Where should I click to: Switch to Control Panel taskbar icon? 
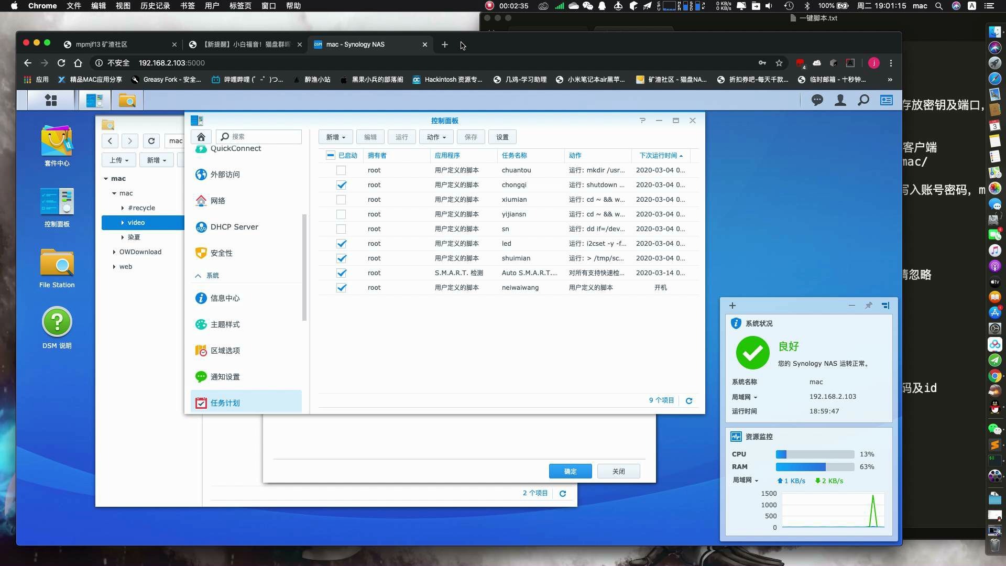[95, 100]
